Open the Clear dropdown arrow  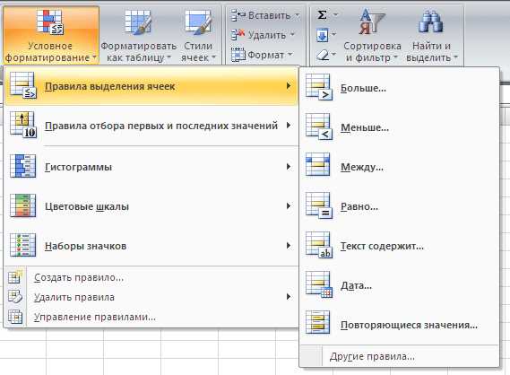coord(333,55)
